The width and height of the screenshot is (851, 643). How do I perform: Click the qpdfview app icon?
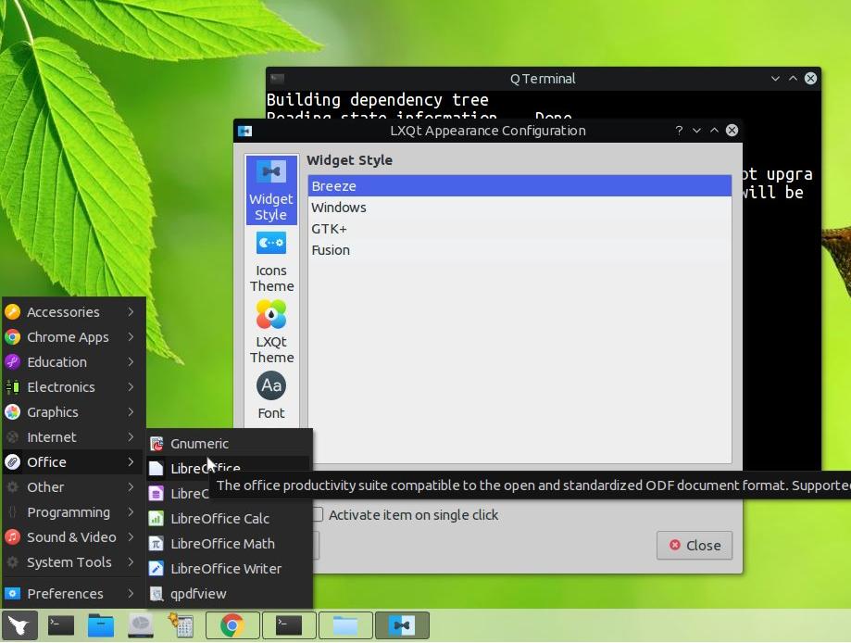pos(156,593)
